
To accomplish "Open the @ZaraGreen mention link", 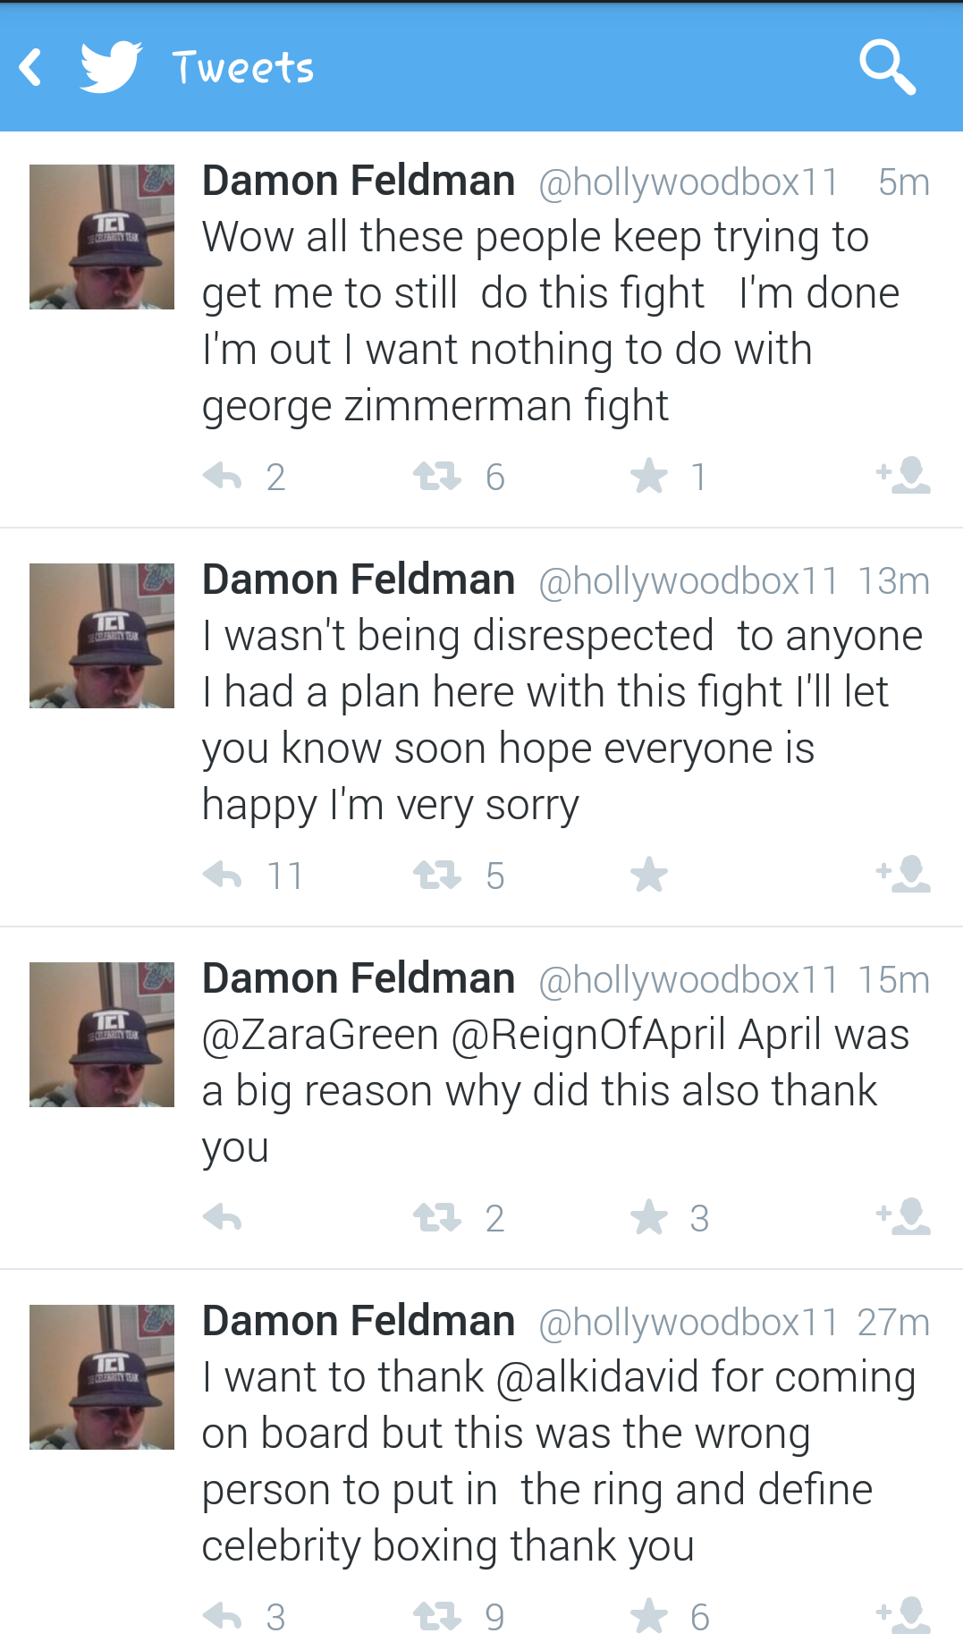I will [x=320, y=1036].
